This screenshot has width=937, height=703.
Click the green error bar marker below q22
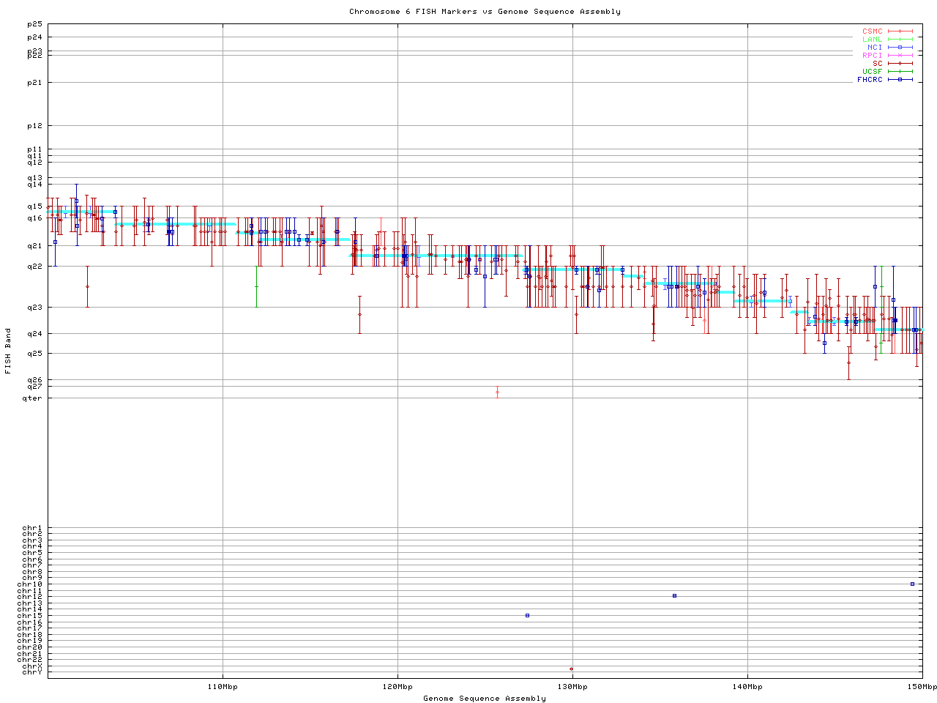pos(256,286)
